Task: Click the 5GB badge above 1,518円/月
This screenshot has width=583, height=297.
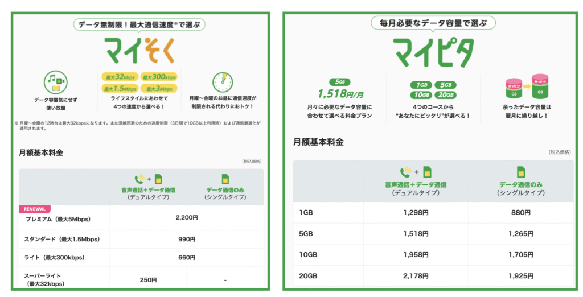Action: (x=340, y=82)
